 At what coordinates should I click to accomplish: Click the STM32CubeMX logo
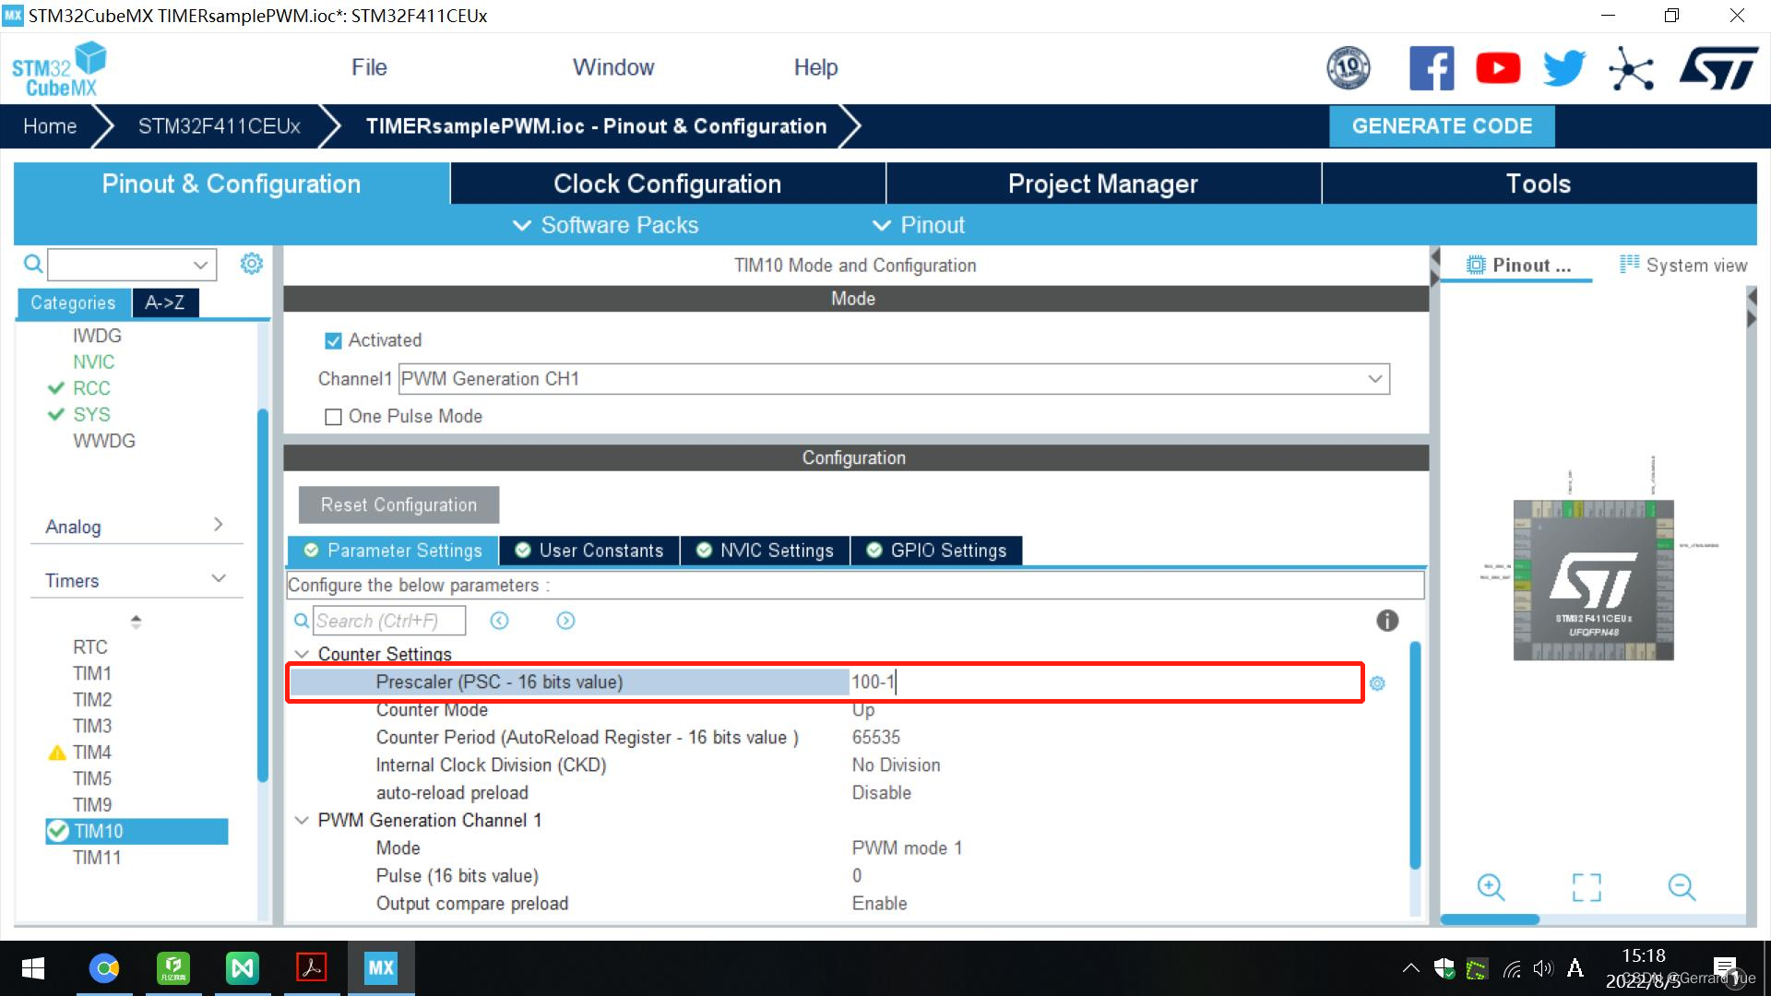[59, 69]
